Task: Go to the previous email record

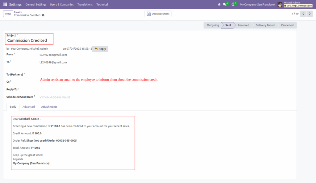Action: 303,14
